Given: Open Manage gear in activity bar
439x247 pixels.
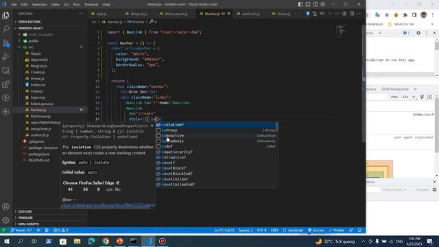Looking at the screenshot, I should click(x=5, y=220).
